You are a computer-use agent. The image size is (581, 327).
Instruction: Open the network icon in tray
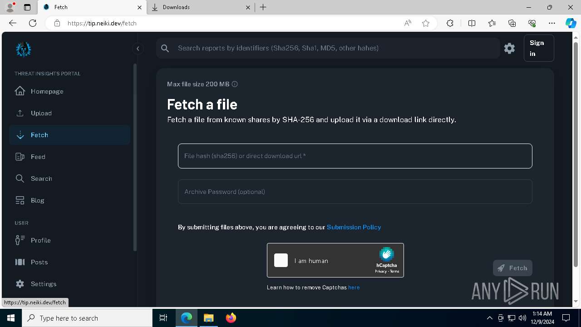[512, 318]
